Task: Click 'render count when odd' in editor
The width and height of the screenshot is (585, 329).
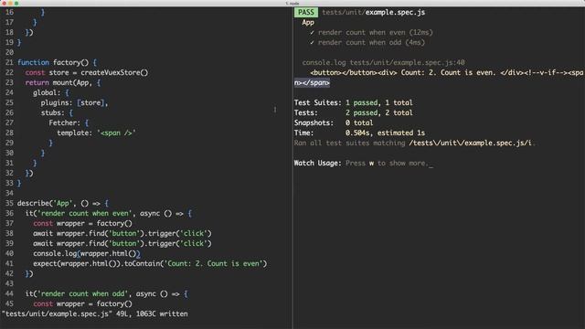Action: [84, 294]
